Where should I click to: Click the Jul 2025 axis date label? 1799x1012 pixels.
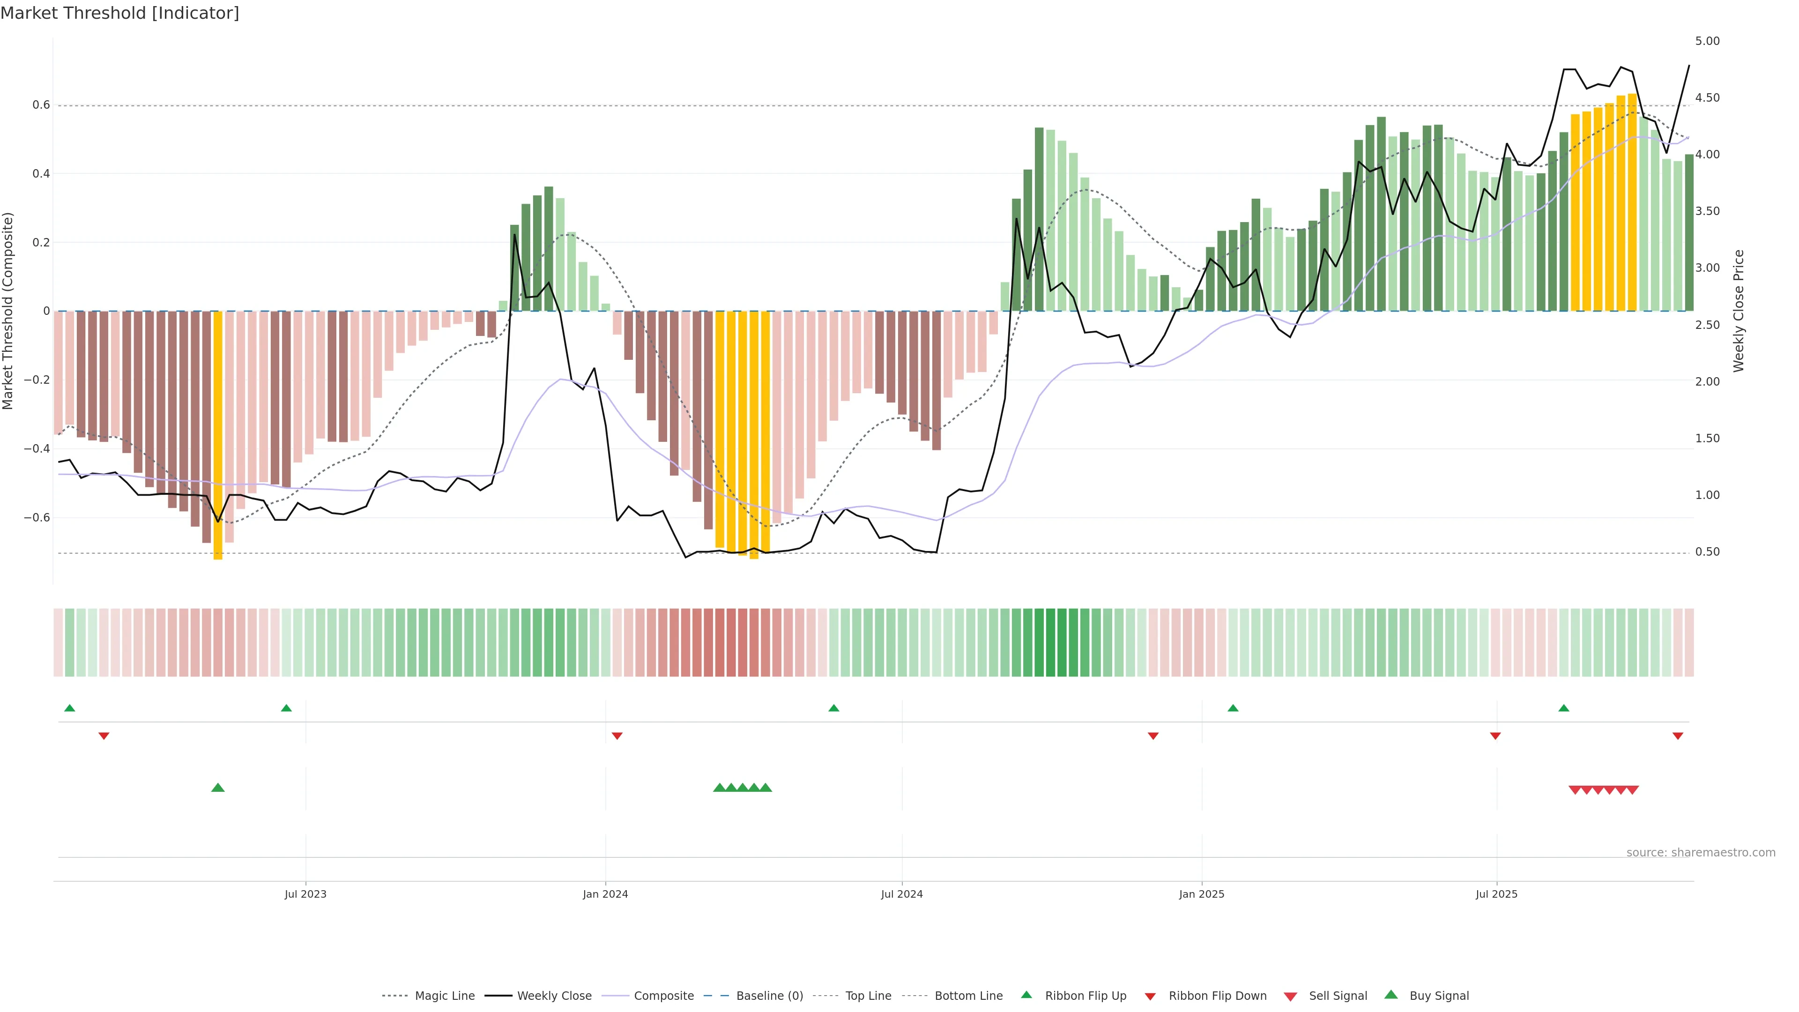click(1496, 895)
